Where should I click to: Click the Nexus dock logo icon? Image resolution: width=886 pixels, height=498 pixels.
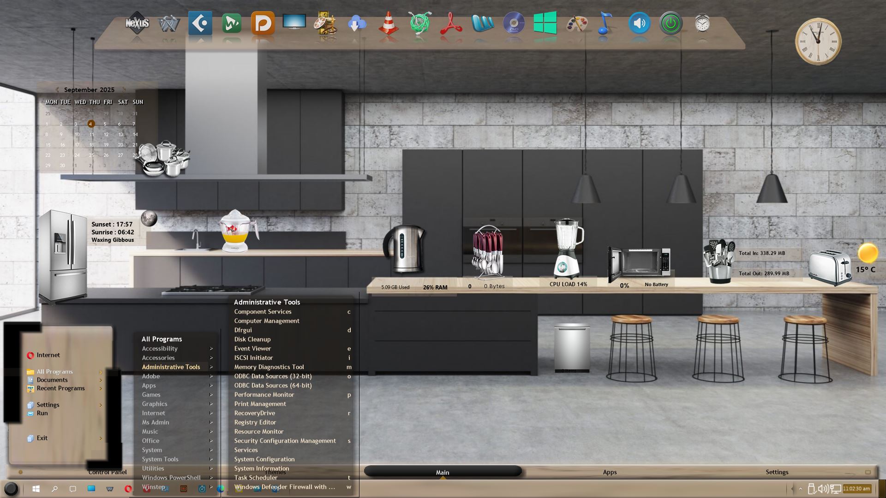pos(137,23)
